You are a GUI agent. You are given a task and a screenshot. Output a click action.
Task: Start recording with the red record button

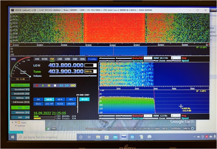37,85
